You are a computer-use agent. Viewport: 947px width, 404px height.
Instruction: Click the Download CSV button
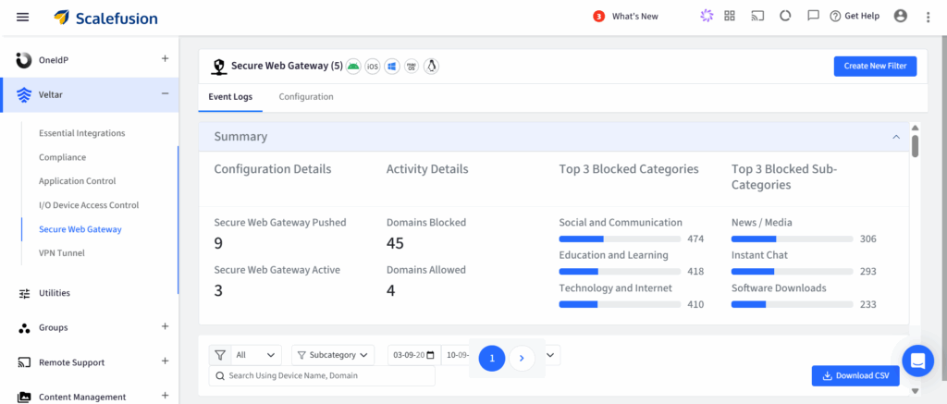pos(855,375)
